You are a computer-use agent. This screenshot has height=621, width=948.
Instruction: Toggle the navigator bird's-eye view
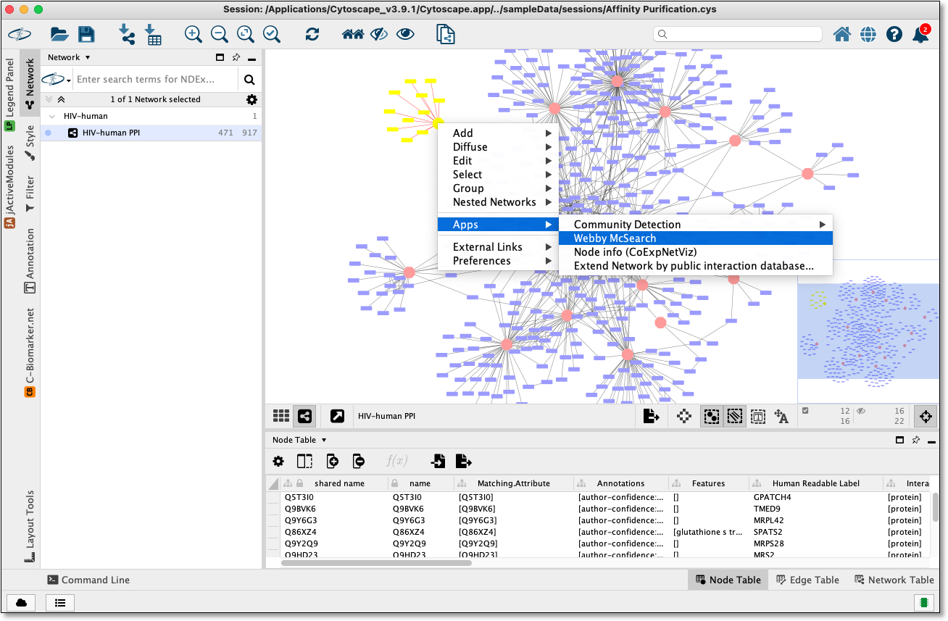926,416
